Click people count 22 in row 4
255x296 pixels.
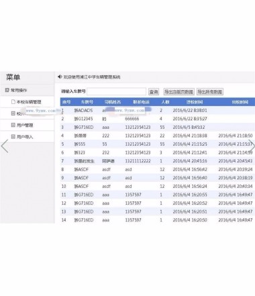tap(162, 136)
